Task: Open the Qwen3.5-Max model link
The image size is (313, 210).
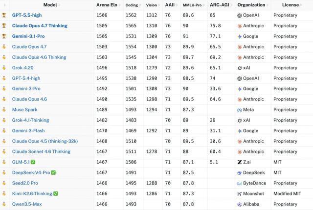Action: [27, 204]
